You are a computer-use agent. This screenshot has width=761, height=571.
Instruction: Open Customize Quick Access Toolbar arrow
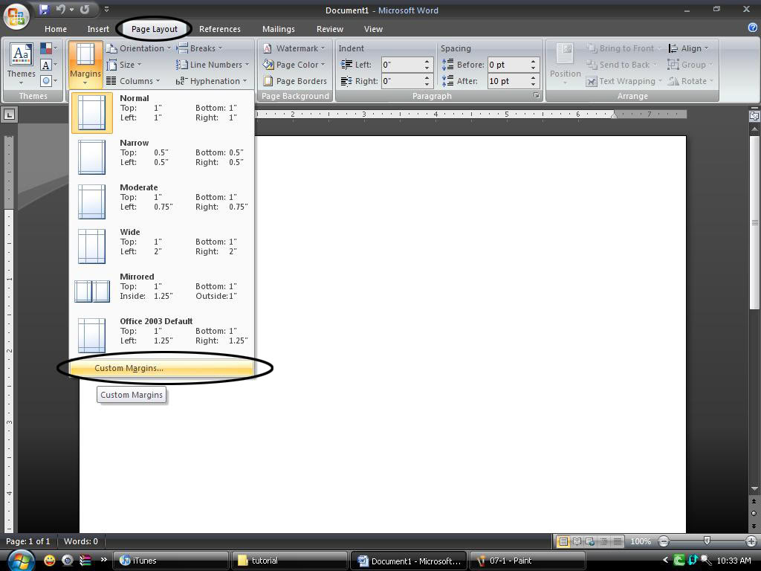(x=106, y=9)
